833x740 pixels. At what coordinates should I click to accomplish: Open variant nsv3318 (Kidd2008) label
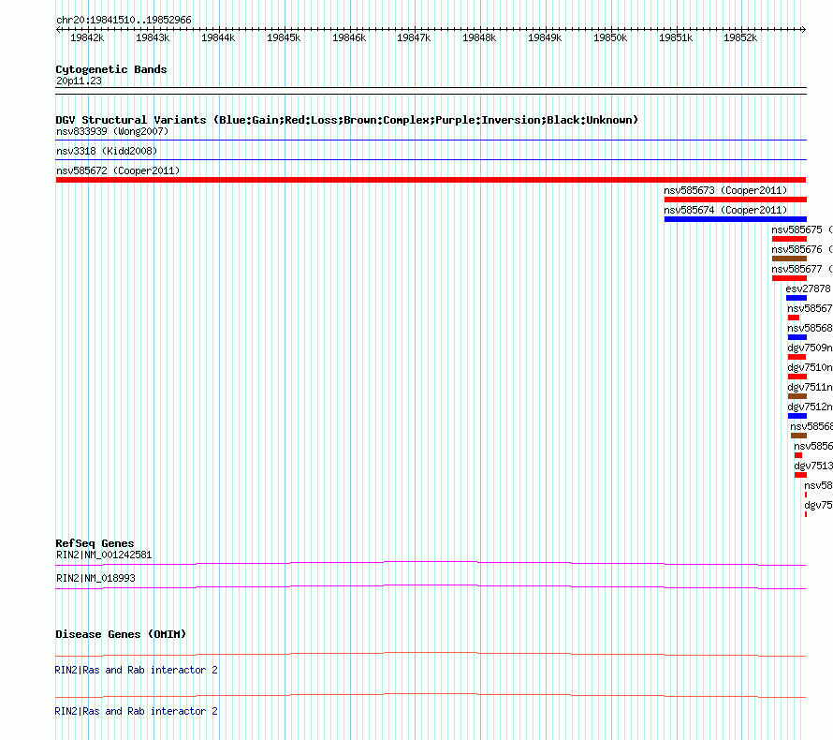pos(107,151)
